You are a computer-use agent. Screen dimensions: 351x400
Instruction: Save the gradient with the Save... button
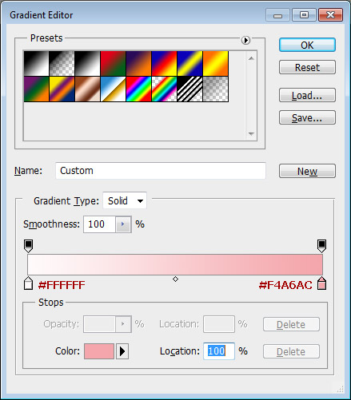(307, 117)
